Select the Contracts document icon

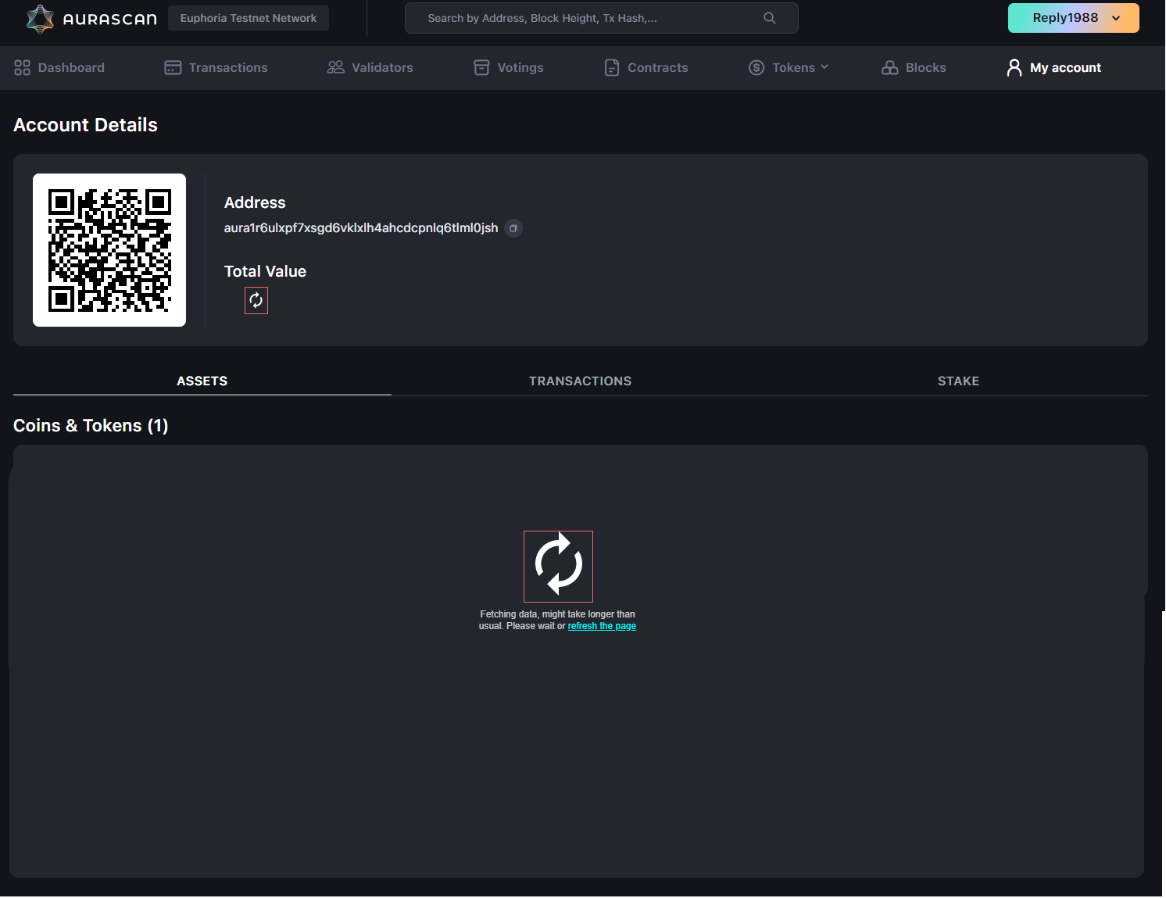click(x=611, y=67)
